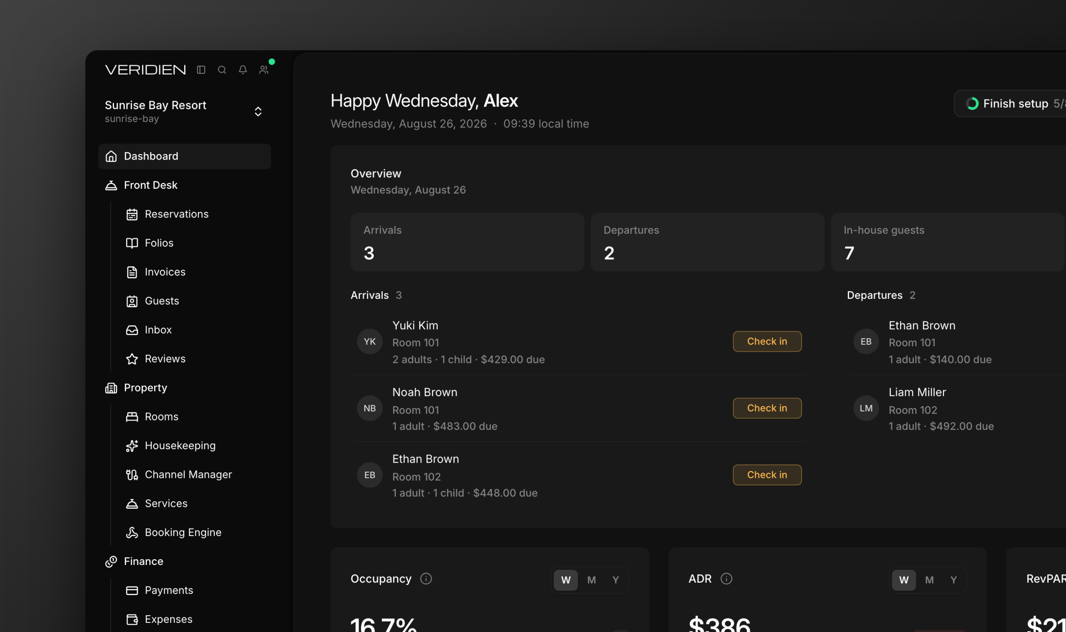Open notifications bell icon
The width and height of the screenshot is (1066, 632).
pos(243,70)
